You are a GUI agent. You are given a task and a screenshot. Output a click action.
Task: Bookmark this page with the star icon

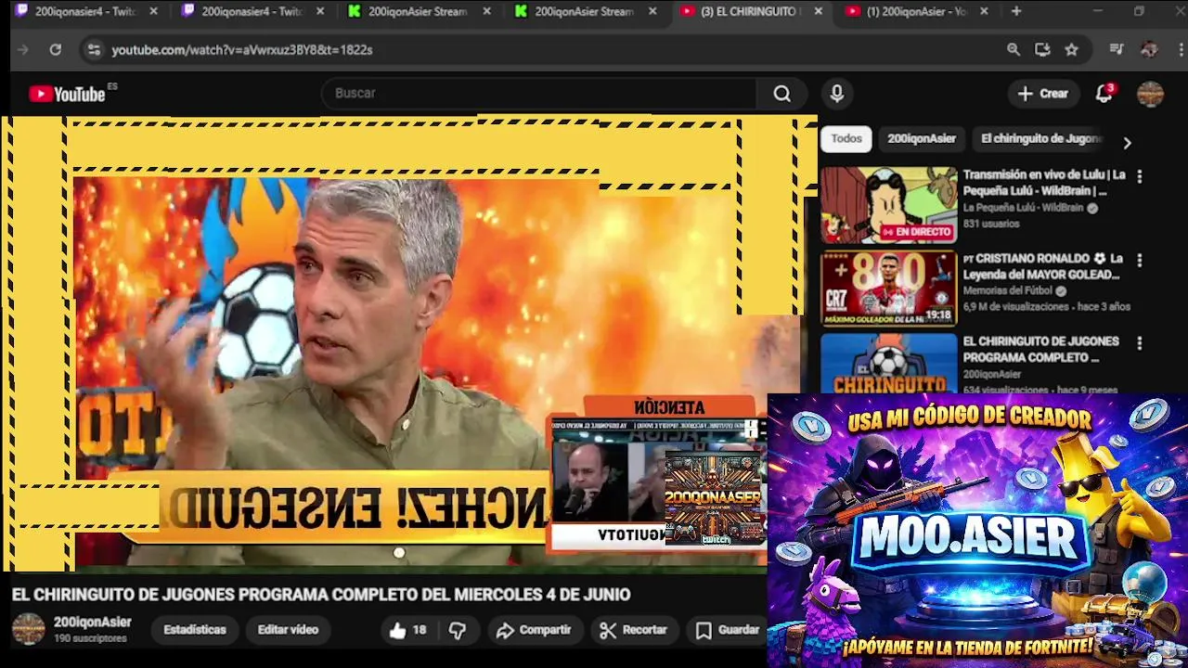pos(1071,49)
